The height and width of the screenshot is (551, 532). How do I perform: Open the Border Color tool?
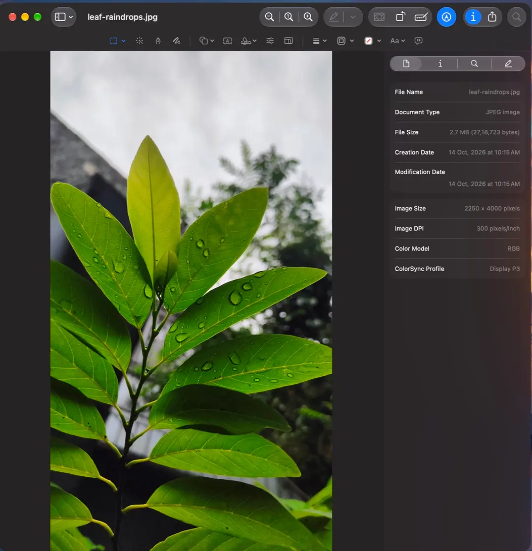click(x=342, y=41)
